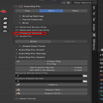Open Bone properties green bone icon
Image resolution: width=103 pixels, height=103 pixels.
click(101, 95)
